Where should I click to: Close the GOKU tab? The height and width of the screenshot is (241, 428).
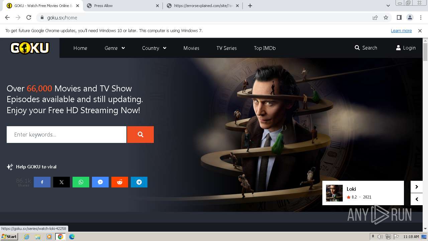78,6
